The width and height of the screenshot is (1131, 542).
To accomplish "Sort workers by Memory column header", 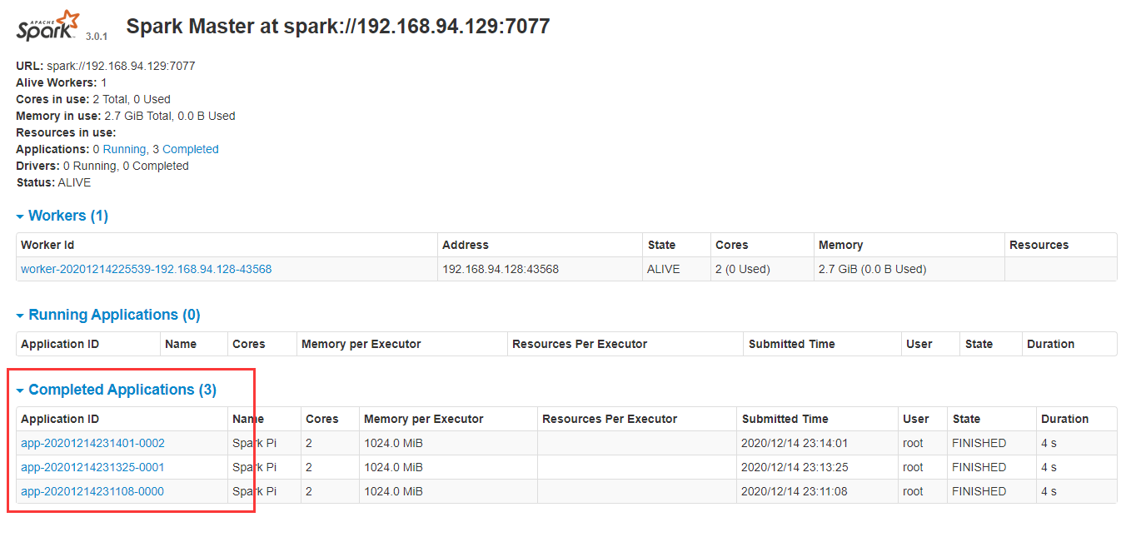I will click(840, 245).
